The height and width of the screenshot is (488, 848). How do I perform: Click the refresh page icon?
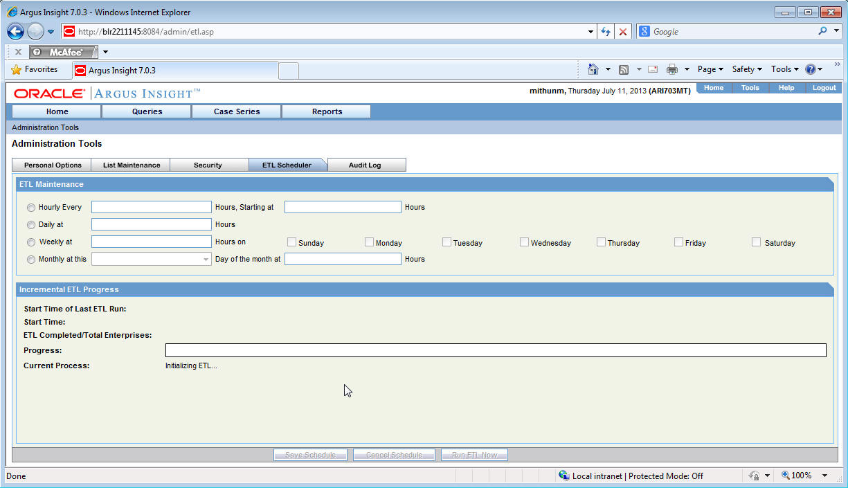(x=606, y=32)
